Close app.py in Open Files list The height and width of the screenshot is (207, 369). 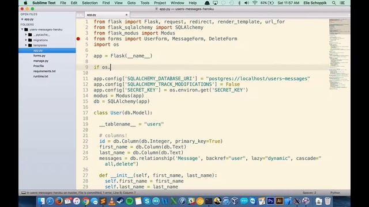tap(22, 19)
